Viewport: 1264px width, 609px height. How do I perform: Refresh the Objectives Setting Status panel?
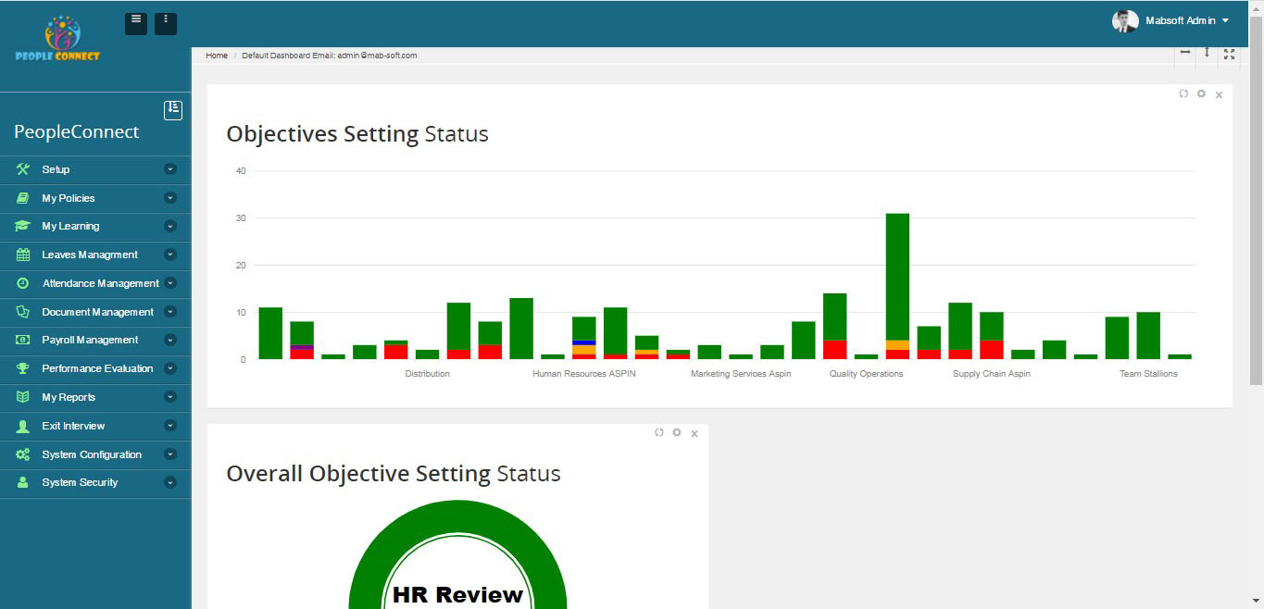[x=1183, y=93]
